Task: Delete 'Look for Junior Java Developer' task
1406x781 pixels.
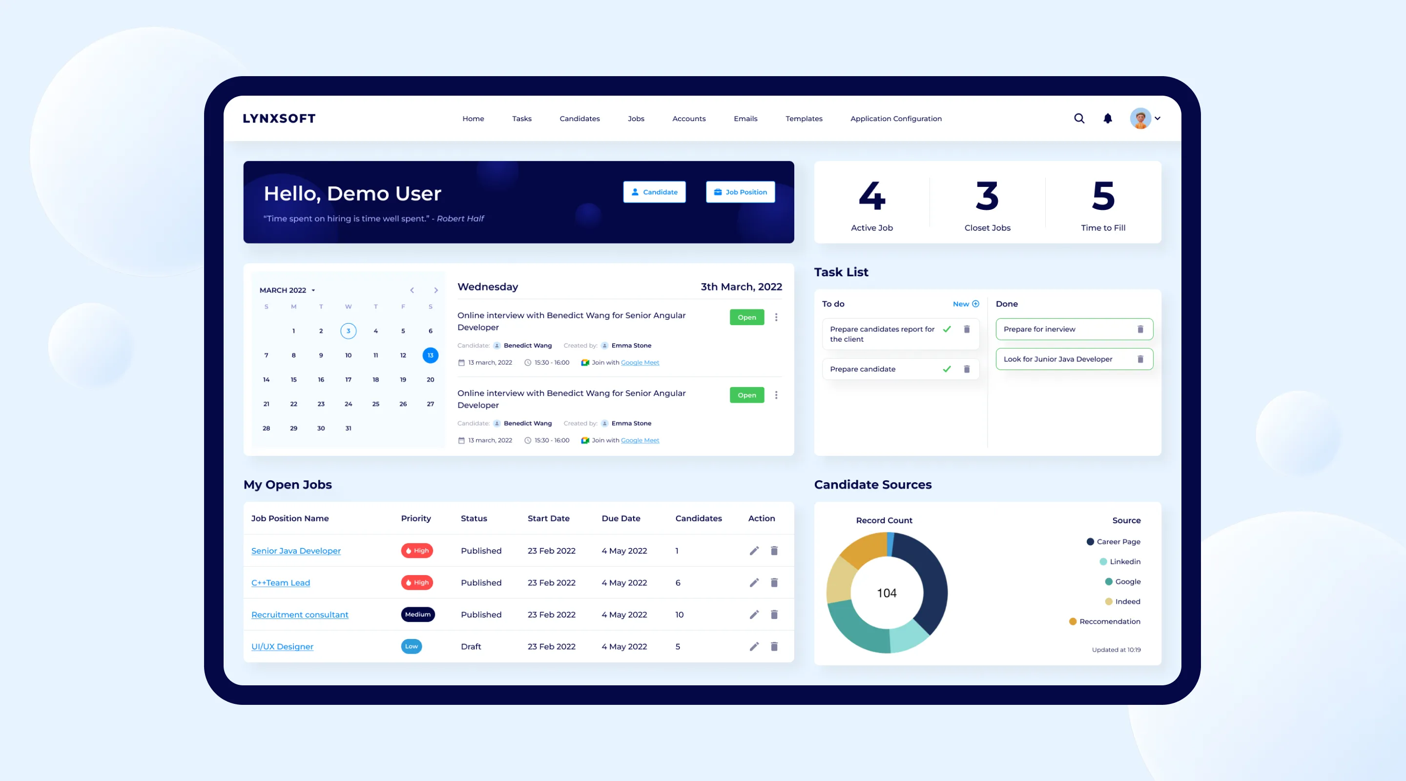Action: tap(1140, 359)
